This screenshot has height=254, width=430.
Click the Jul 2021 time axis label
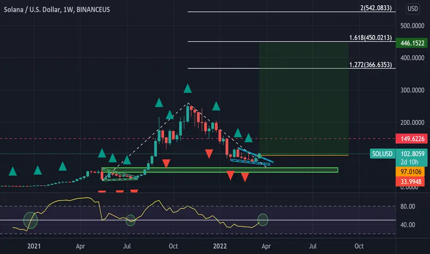127,246
